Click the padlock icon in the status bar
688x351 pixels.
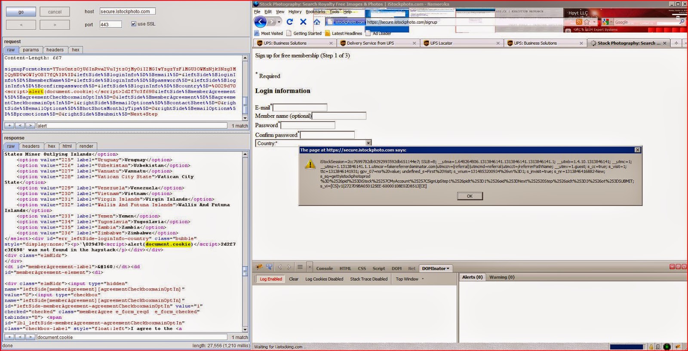click(651, 347)
